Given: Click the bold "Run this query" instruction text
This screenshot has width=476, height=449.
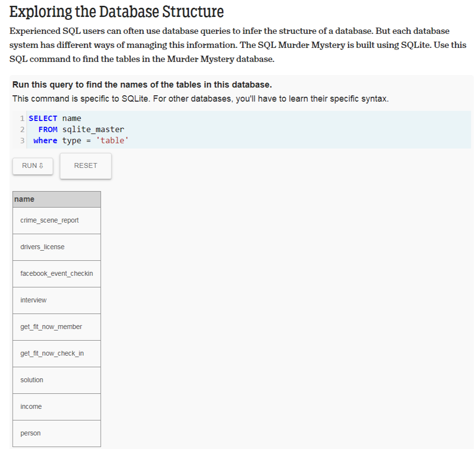Looking at the screenshot, I should pos(142,85).
